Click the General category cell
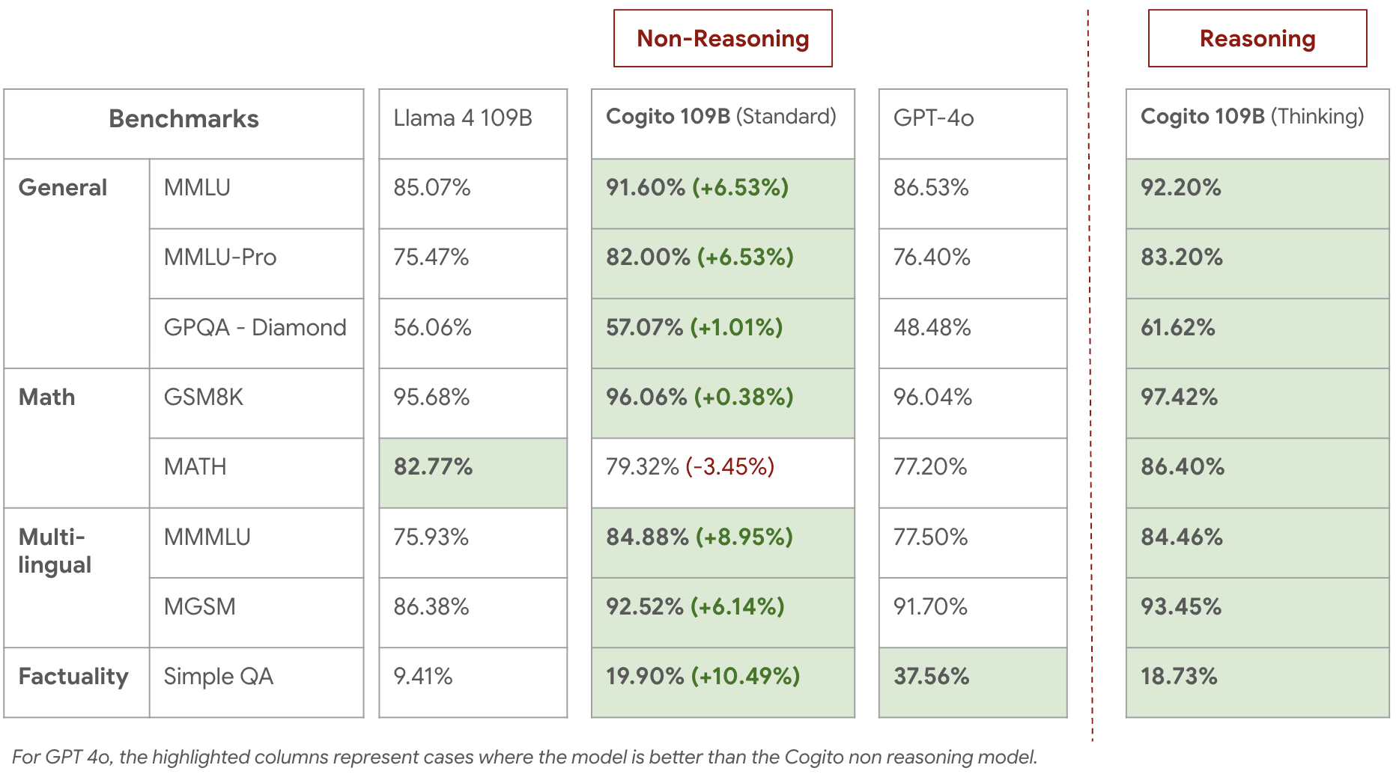The image size is (1399, 777). coord(76,188)
